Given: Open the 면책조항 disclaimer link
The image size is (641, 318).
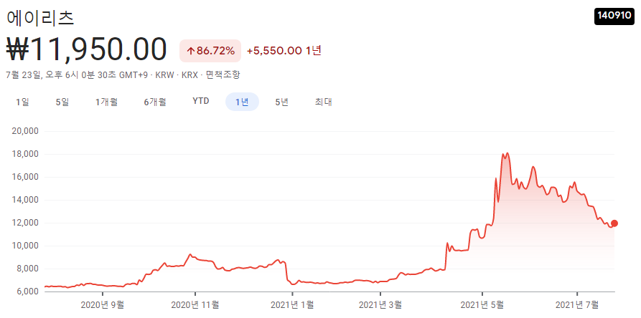Looking at the screenshot, I should tap(223, 75).
